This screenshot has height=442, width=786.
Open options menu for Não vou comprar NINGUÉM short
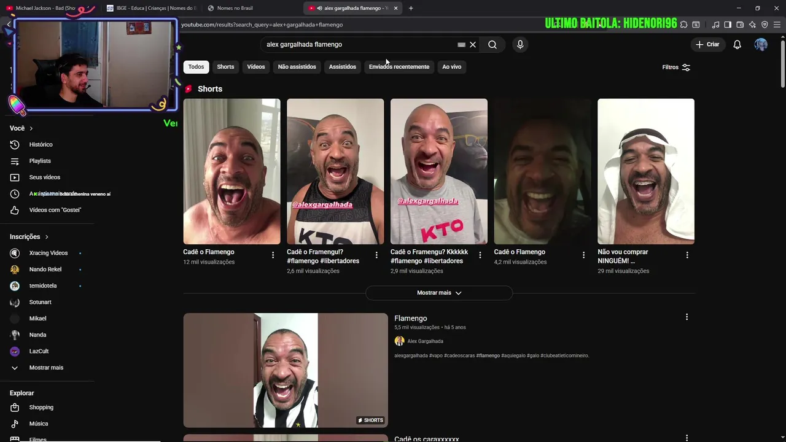click(x=687, y=255)
